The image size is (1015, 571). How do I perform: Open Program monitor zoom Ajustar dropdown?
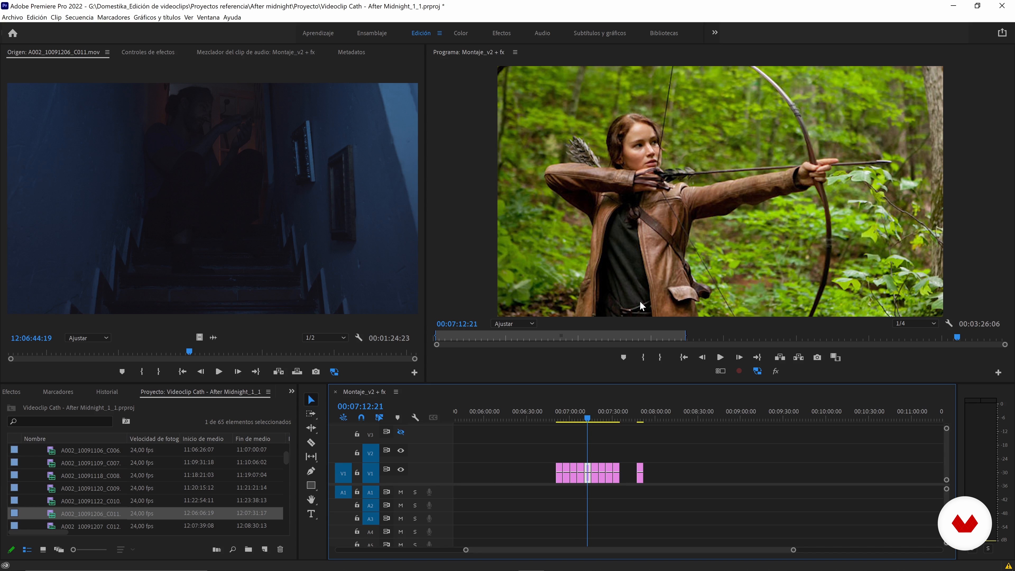pyautogui.click(x=514, y=324)
